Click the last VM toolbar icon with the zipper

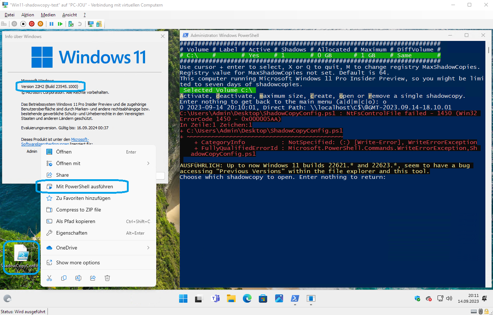click(99, 24)
